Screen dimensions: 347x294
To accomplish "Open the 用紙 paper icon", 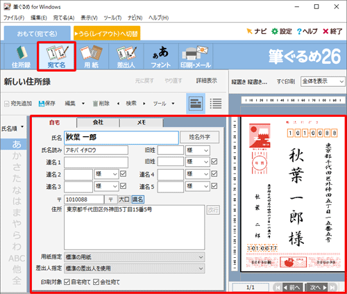I will click(92, 56).
